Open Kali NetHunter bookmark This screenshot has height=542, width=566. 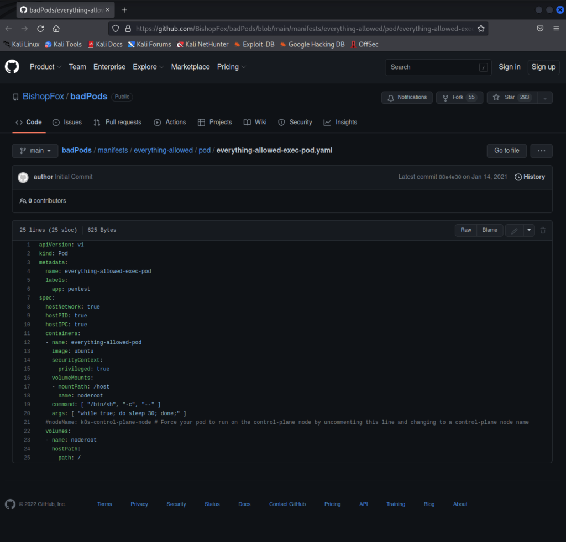202,44
